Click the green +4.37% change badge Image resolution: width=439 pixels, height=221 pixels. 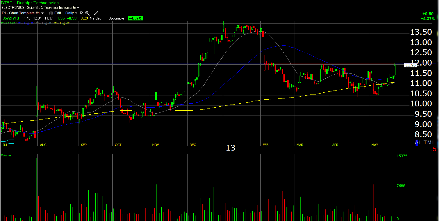135,18
